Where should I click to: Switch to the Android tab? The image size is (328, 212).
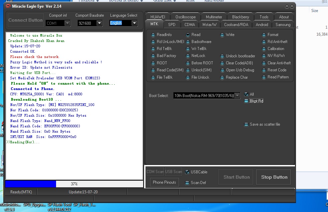pos(262,25)
